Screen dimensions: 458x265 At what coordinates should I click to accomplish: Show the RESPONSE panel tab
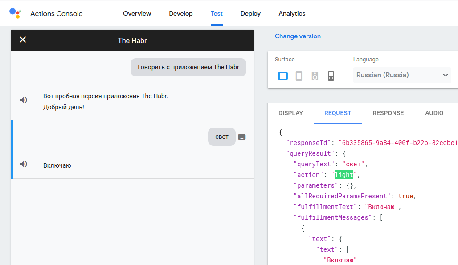tap(388, 113)
